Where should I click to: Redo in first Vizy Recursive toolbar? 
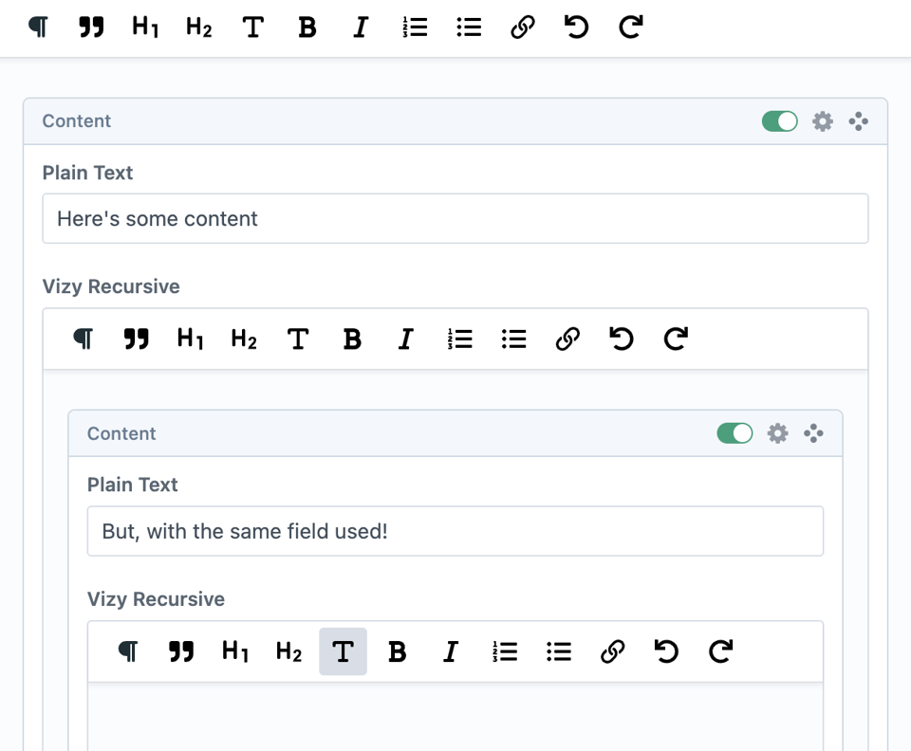(675, 339)
